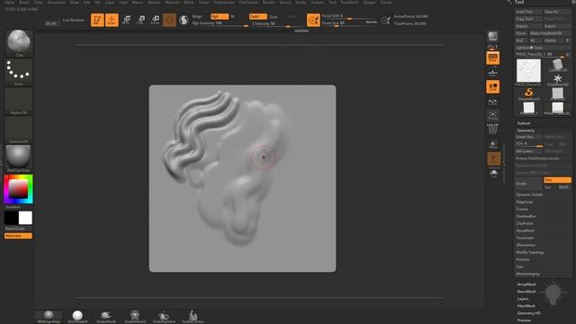Viewport: 576px width, 324px height.
Task: Activate the Edit mode button
Action: pos(97,20)
